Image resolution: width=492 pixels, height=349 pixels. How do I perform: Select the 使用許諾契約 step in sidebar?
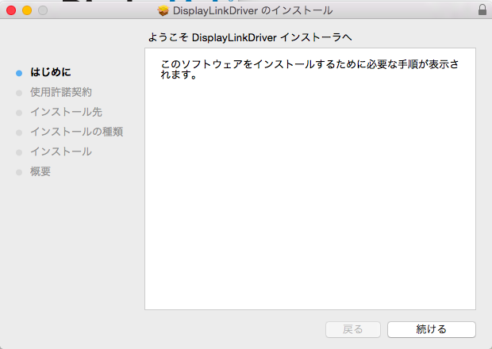(61, 92)
